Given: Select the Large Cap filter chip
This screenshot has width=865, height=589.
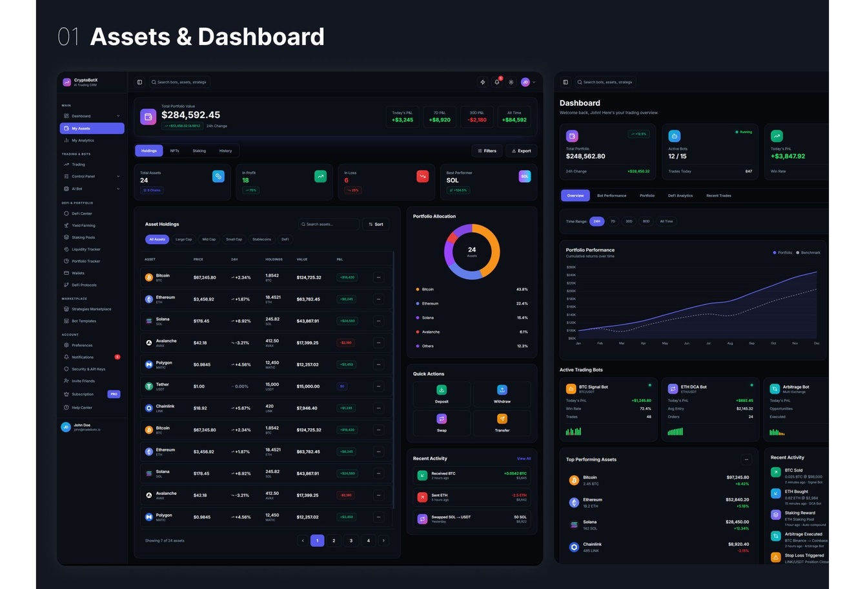Looking at the screenshot, I should (x=183, y=239).
